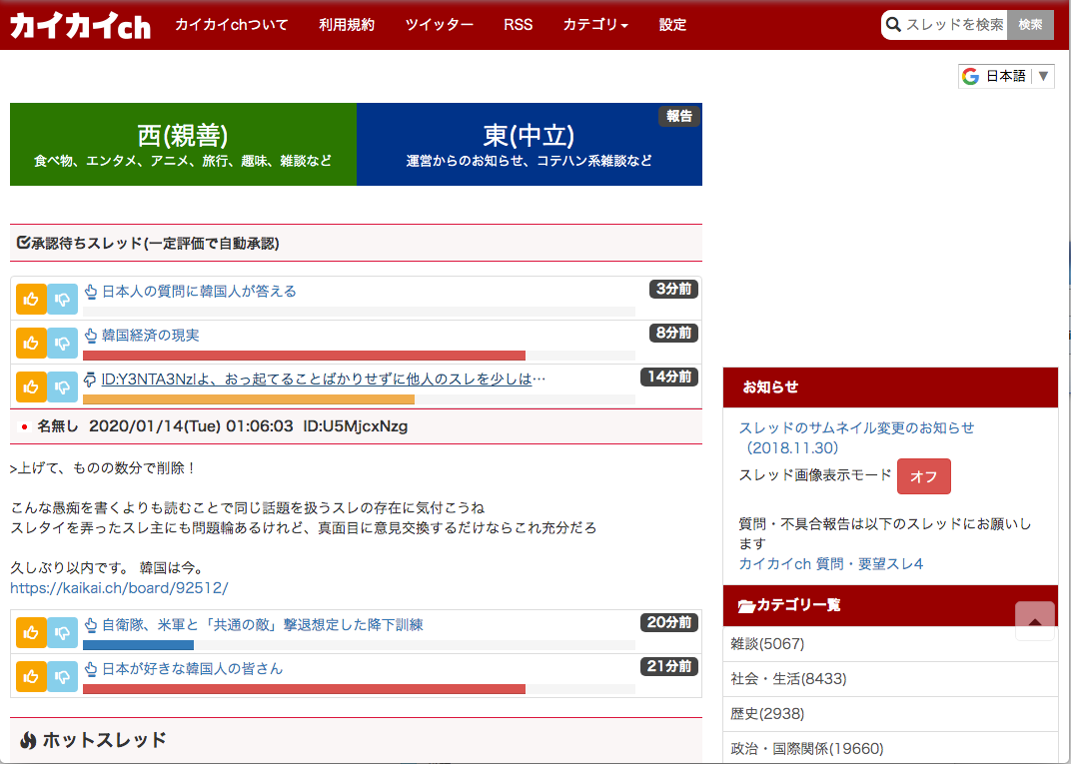Image resolution: width=1071 pixels, height=764 pixels.
Task: Upvote the 日本が好きな韓国人の皆さん thread
Action: (31, 676)
